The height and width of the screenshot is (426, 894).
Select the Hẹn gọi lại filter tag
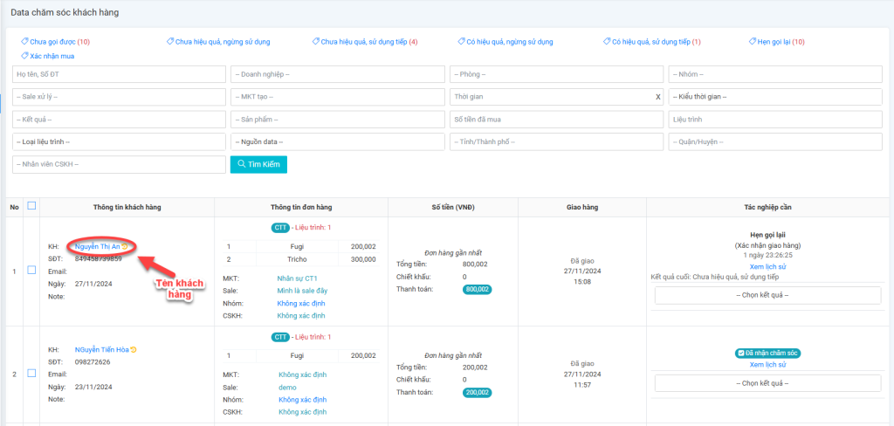pos(776,42)
